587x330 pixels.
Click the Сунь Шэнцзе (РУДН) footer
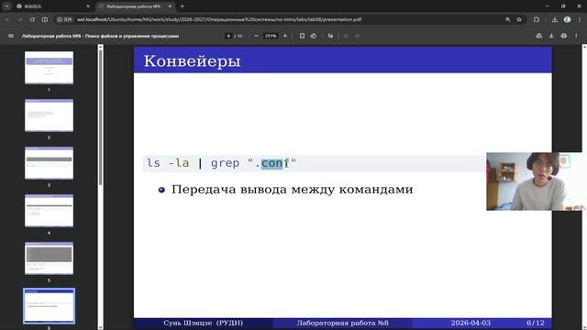click(204, 323)
